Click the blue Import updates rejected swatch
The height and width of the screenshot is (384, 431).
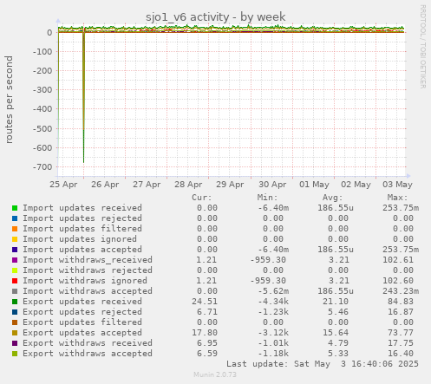pyautogui.click(x=15, y=218)
